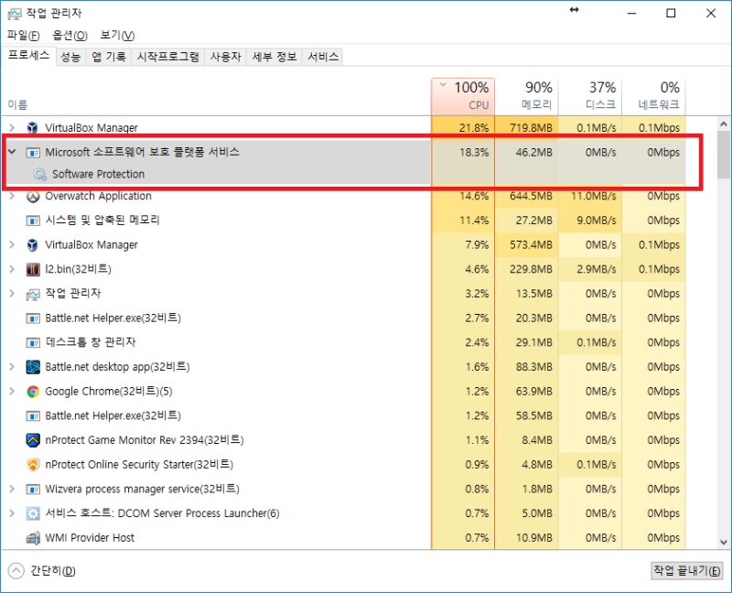The width and height of the screenshot is (732, 593).
Task: Click the l2.bin process icon
Action: [x=33, y=269]
